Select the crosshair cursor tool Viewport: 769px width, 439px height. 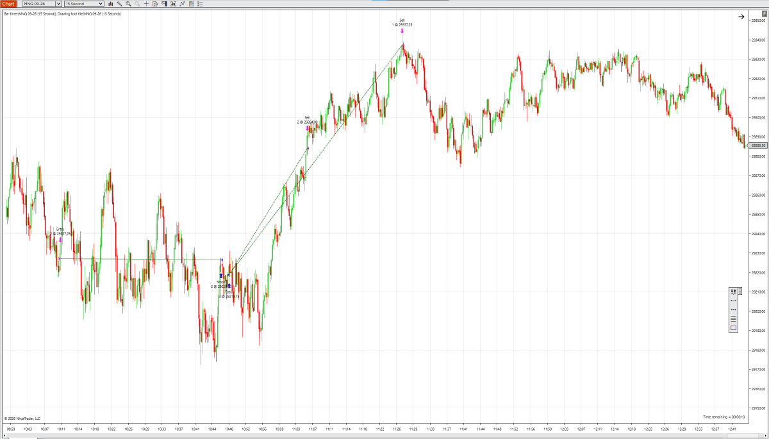pos(146,4)
